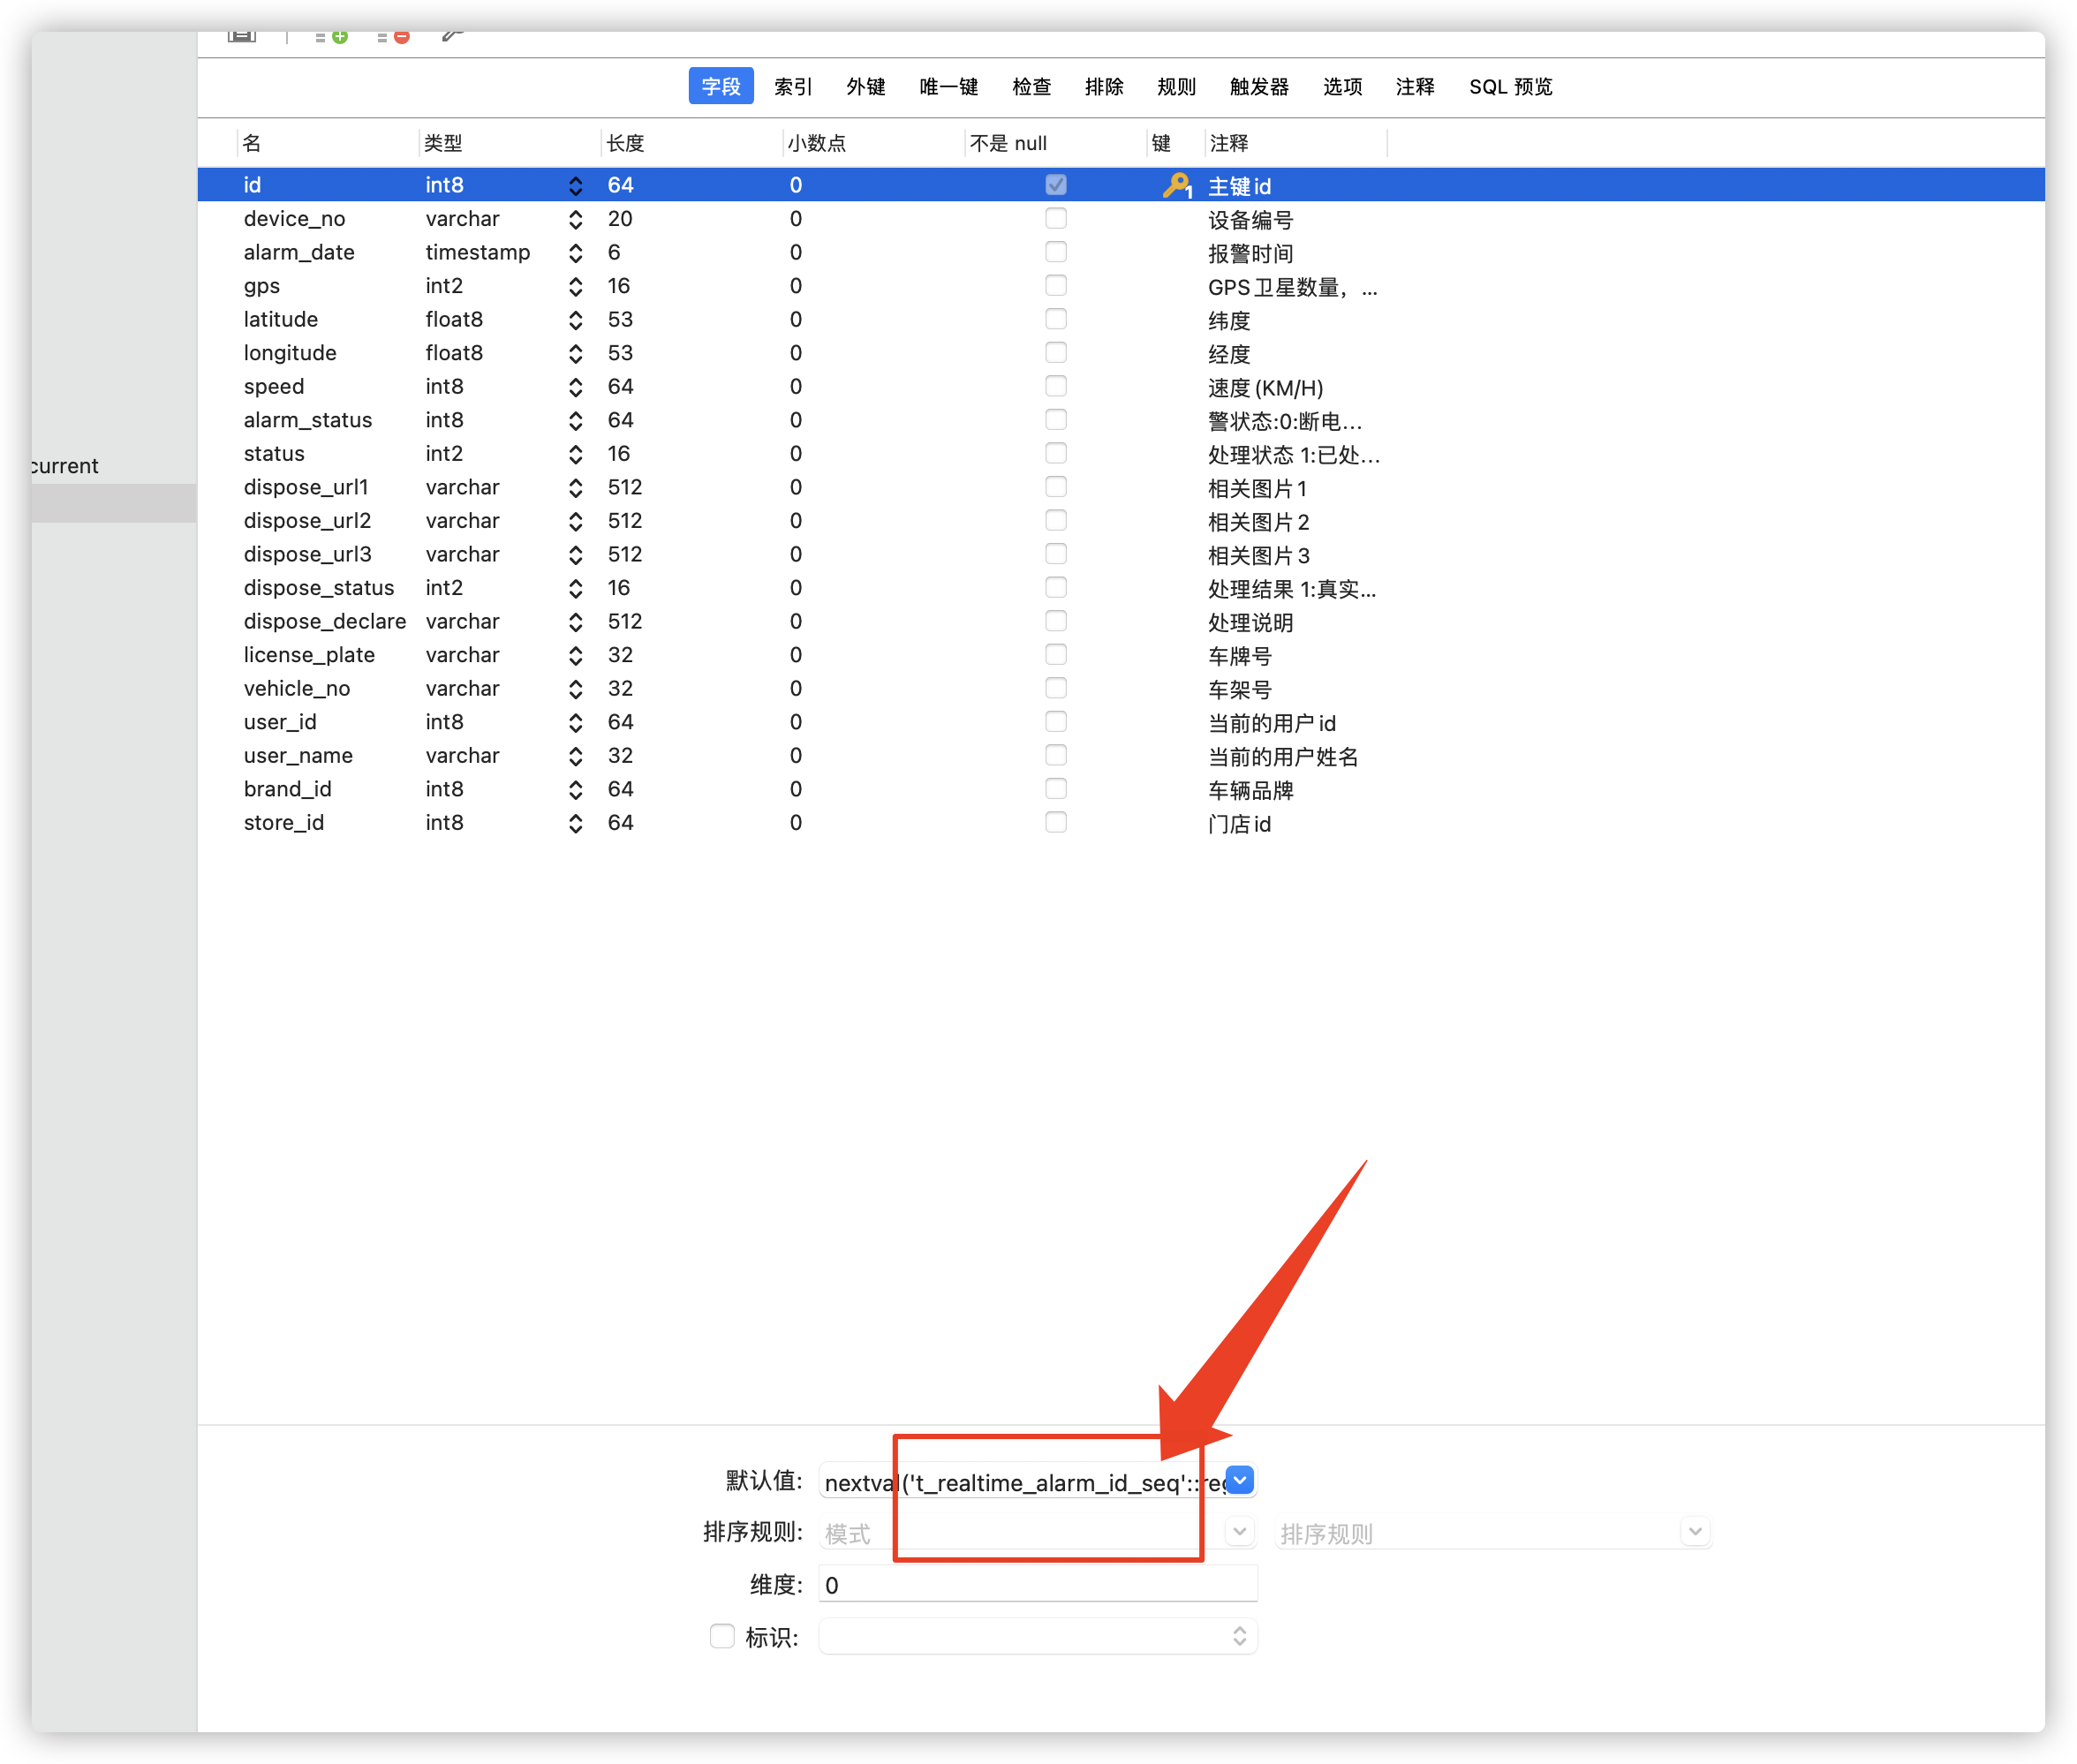Save the table design

[x=241, y=35]
